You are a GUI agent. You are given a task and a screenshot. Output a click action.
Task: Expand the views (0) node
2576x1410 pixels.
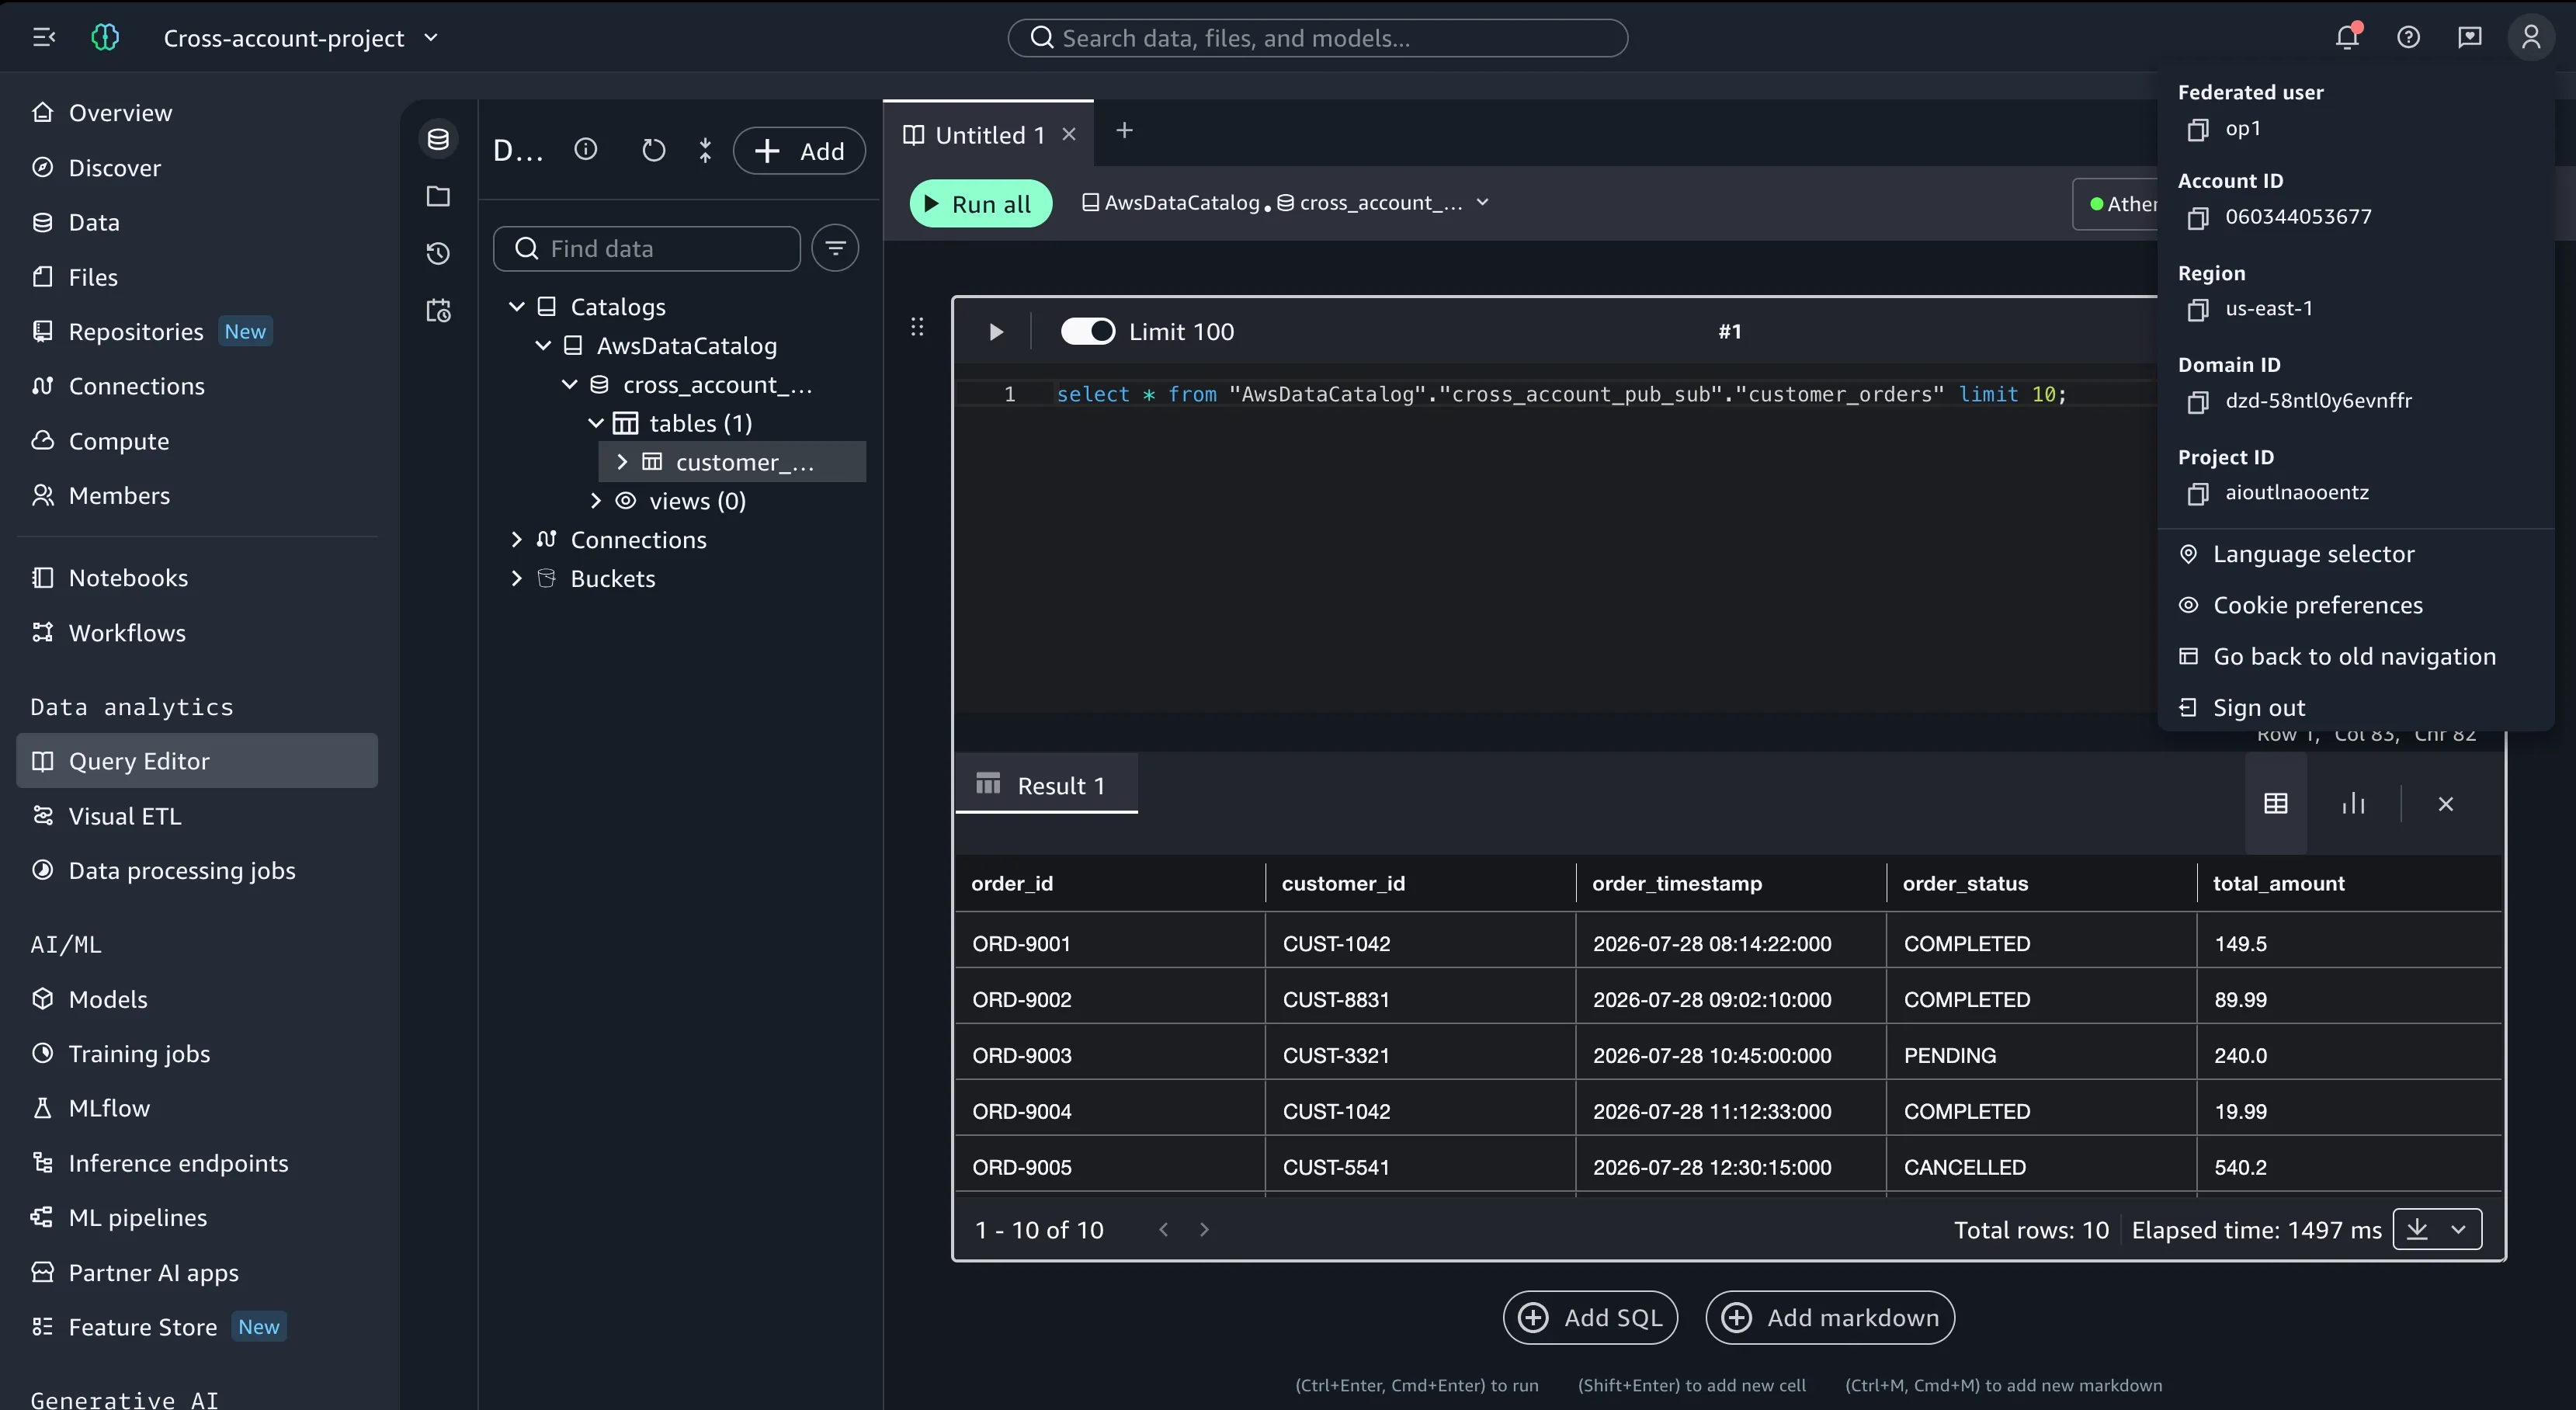(x=596, y=501)
